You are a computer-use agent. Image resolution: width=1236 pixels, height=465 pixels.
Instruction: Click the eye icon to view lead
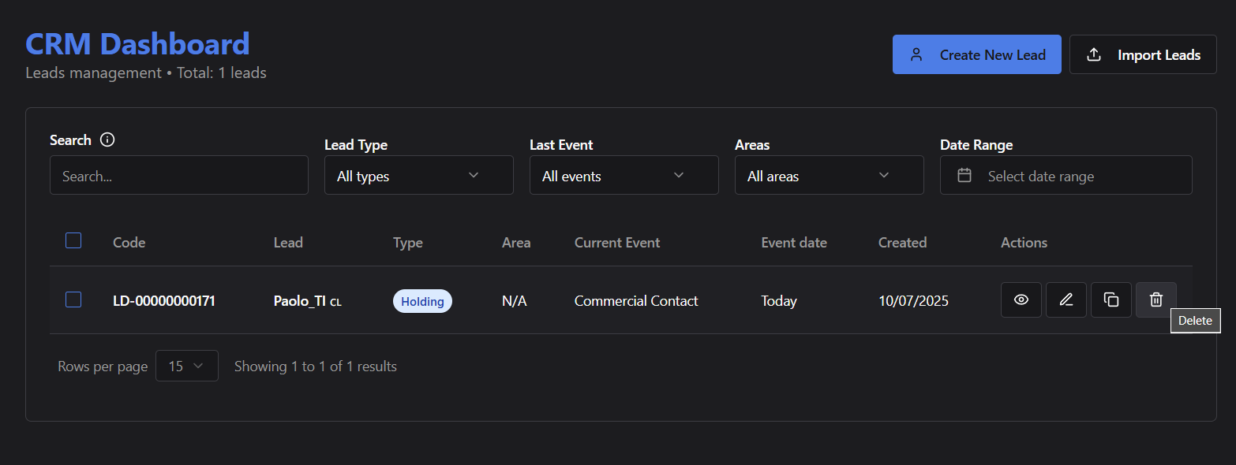pyautogui.click(x=1021, y=300)
